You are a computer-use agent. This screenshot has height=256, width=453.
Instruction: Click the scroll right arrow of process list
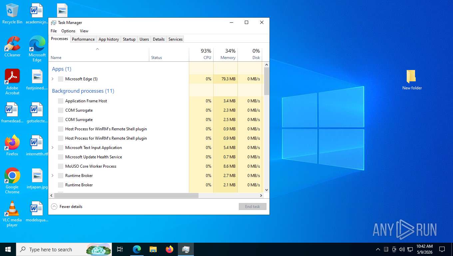(261, 196)
